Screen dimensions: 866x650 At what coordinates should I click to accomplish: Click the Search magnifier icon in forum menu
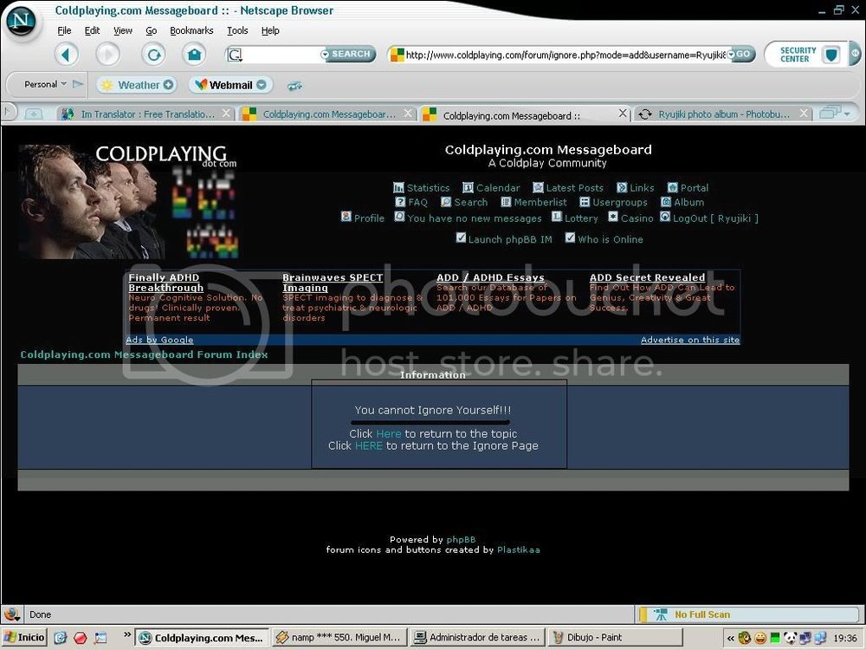click(446, 202)
